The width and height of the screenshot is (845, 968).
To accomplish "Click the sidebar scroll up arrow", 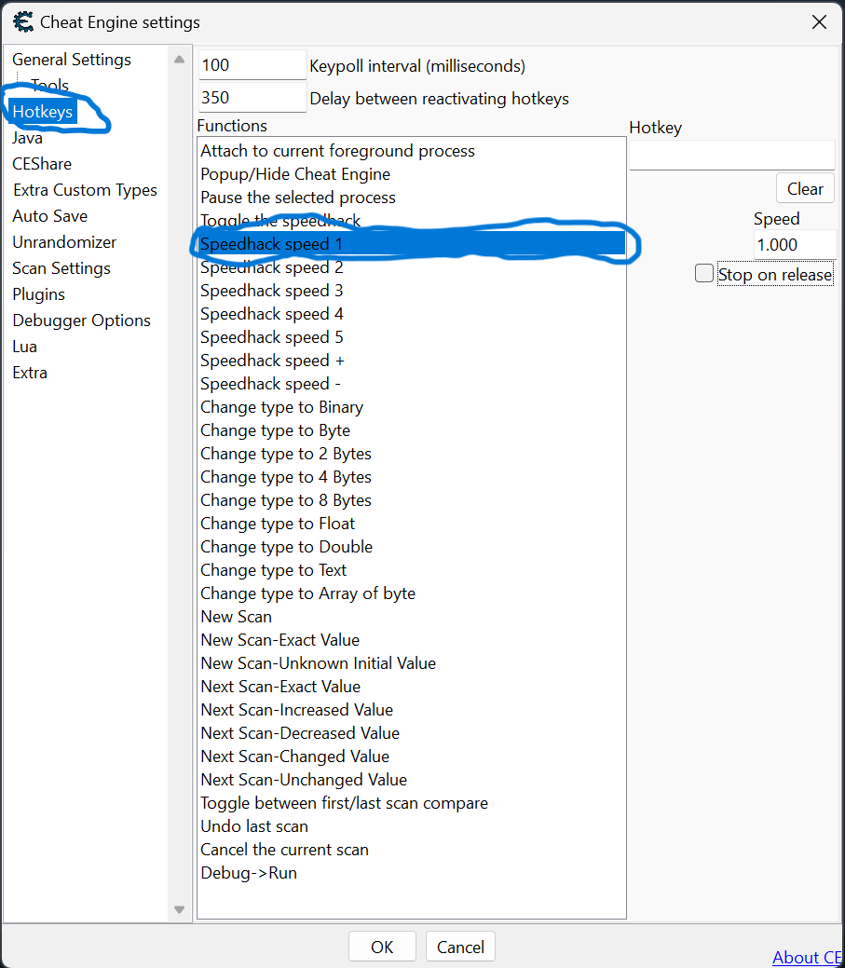I will pos(179,60).
